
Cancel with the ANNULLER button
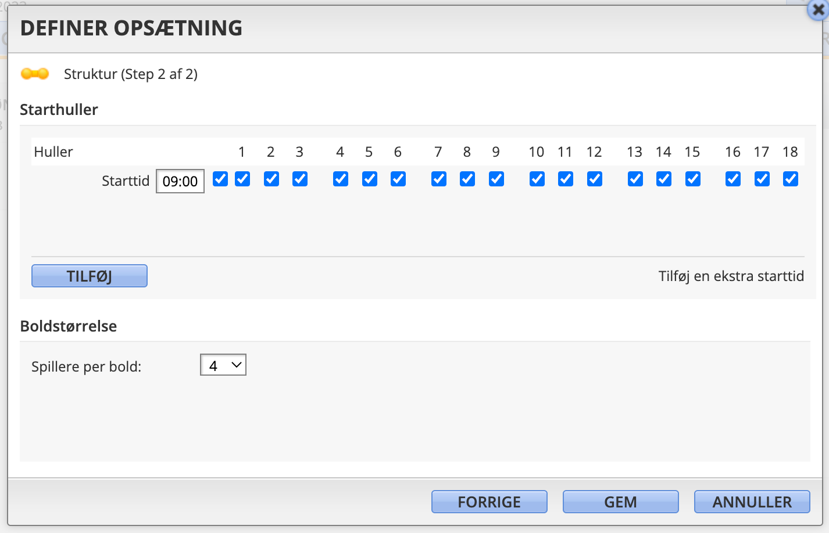752,502
